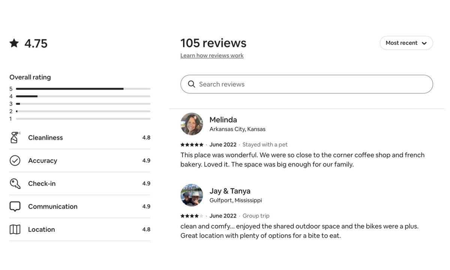
Task: Click the Location map icon
Action: coord(15,229)
